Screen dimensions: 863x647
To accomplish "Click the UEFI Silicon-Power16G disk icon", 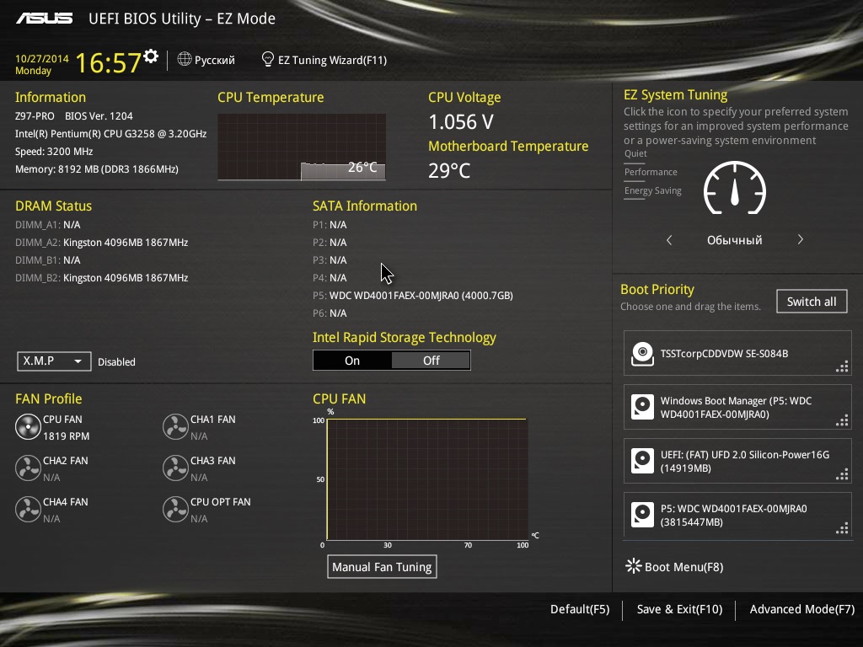I will pos(642,461).
